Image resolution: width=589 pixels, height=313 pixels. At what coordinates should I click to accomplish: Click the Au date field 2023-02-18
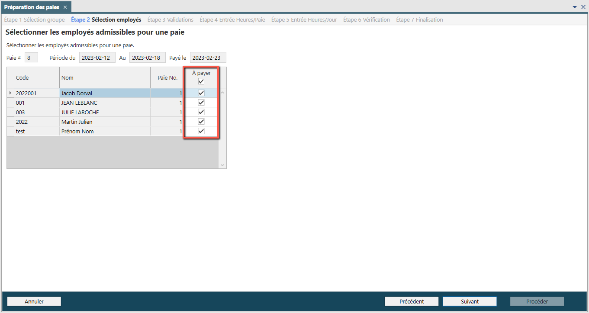click(148, 58)
